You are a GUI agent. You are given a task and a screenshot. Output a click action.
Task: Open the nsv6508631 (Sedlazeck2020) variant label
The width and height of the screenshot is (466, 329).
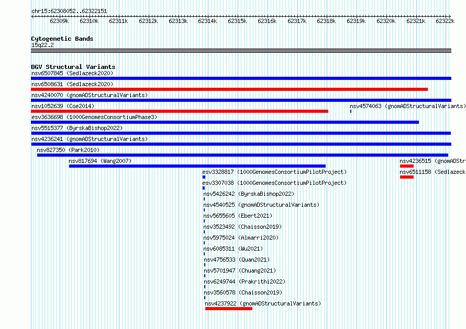(x=72, y=84)
